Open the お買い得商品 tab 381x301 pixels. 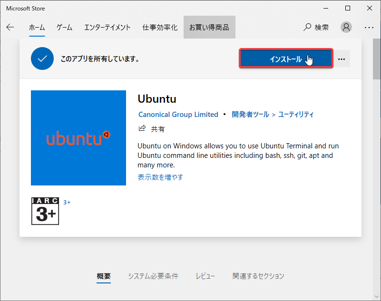tap(209, 27)
